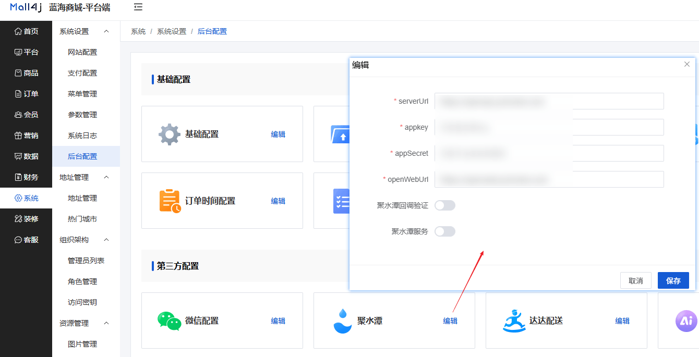The width and height of the screenshot is (699, 357).
Task: Select the 后台配置 submenu item
Action: (86, 156)
